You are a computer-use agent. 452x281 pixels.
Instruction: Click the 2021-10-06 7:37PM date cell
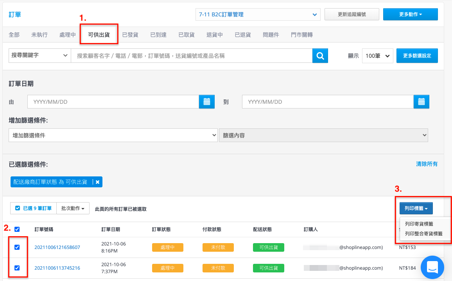click(x=113, y=268)
